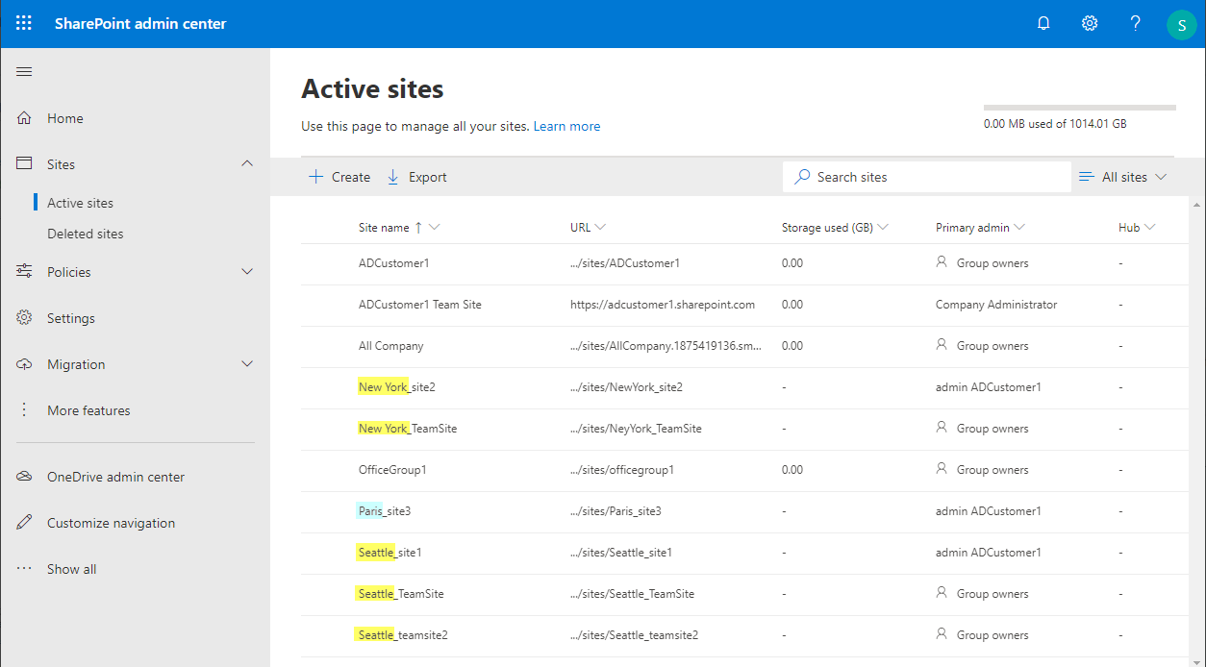The width and height of the screenshot is (1206, 667).
Task: Open the user account avatar
Action: pos(1181,24)
